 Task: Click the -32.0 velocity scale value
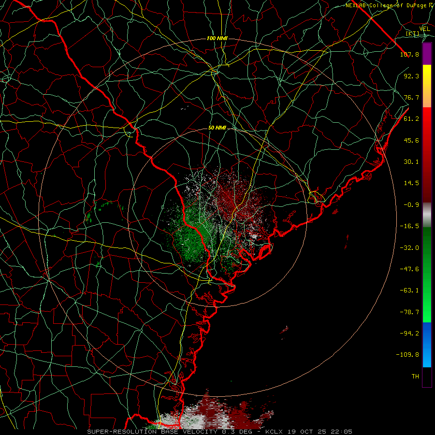pos(409,248)
